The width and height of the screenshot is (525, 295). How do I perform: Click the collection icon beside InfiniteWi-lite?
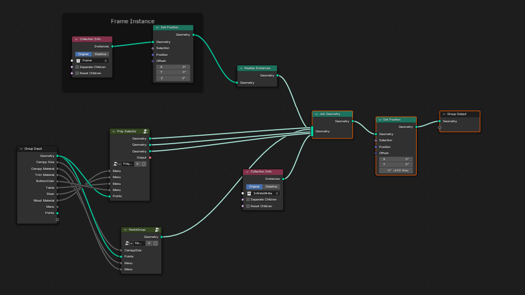(x=249, y=193)
